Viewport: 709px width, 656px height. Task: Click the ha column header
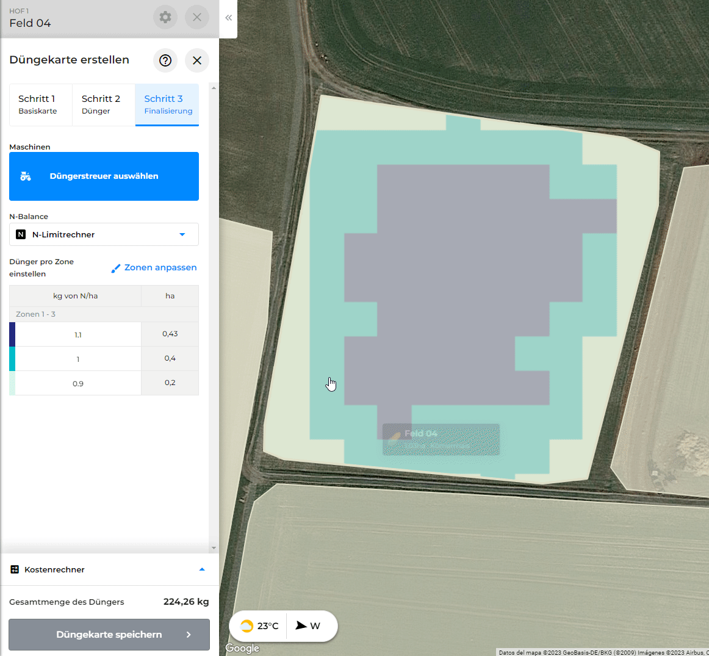[170, 296]
